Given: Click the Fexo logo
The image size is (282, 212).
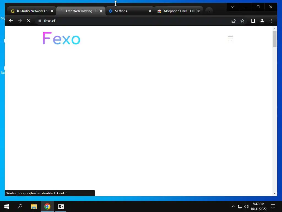Looking at the screenshot, I should coord(61,38).
